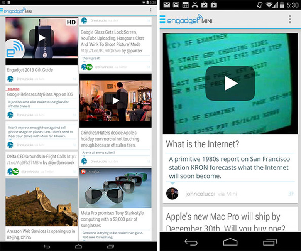This screenshot has width=301, height=251.
Task: Tap Engadget Mini logo on phone screen
Action: 189,19
